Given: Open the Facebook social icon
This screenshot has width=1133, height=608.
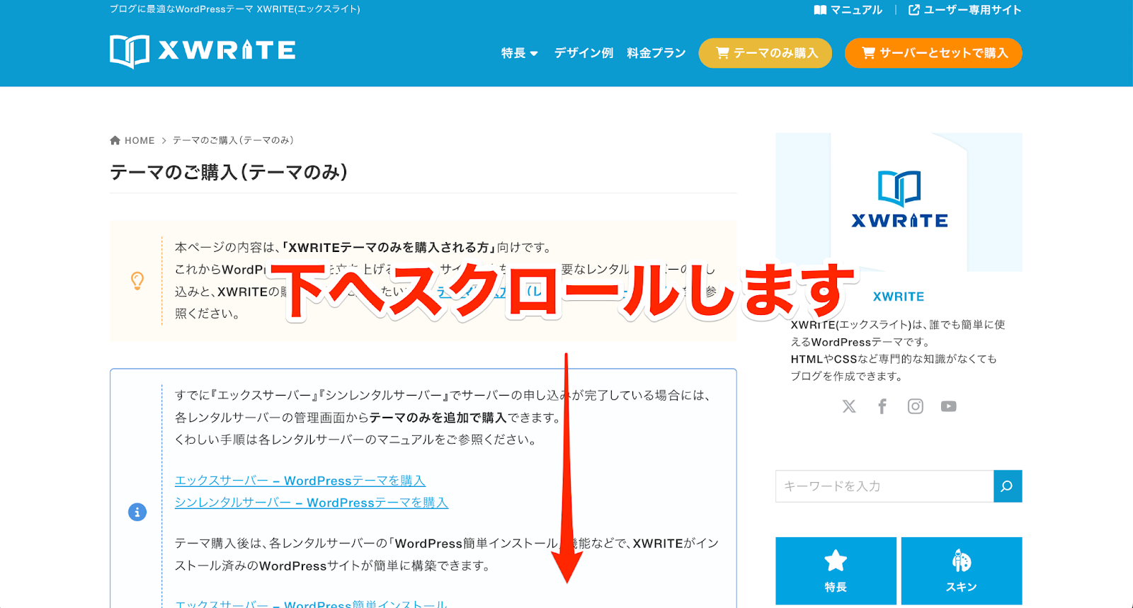Looking at the screenshot, I should click(882, 406).
